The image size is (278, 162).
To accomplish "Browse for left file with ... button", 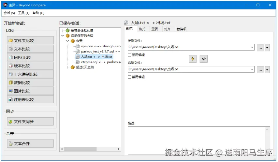I will click(260, 48).
